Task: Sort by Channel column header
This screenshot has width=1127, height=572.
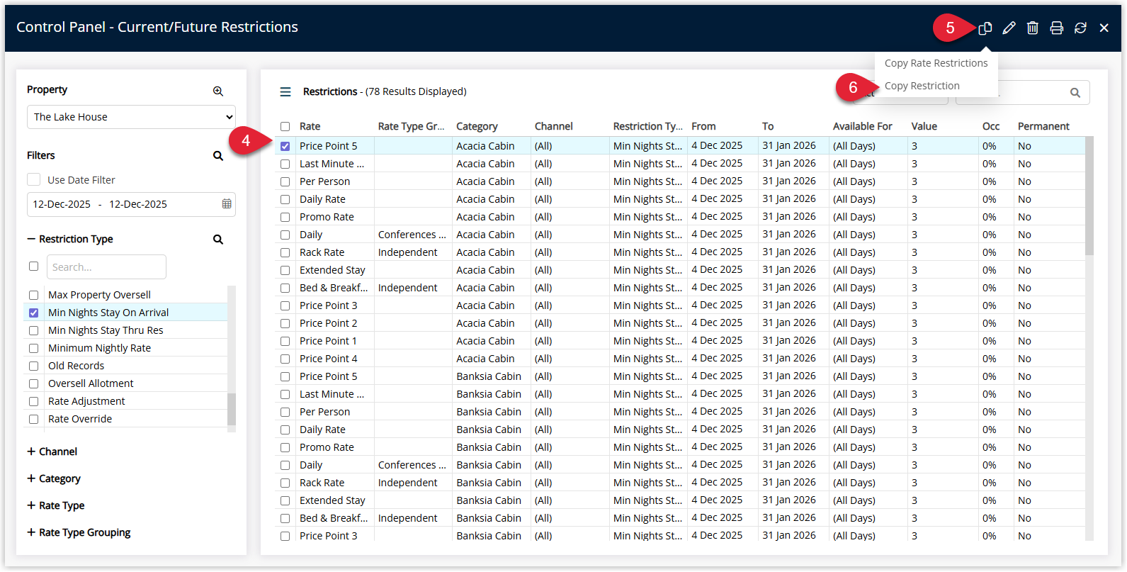Action: pyautogui.click(x=553, y=126)
